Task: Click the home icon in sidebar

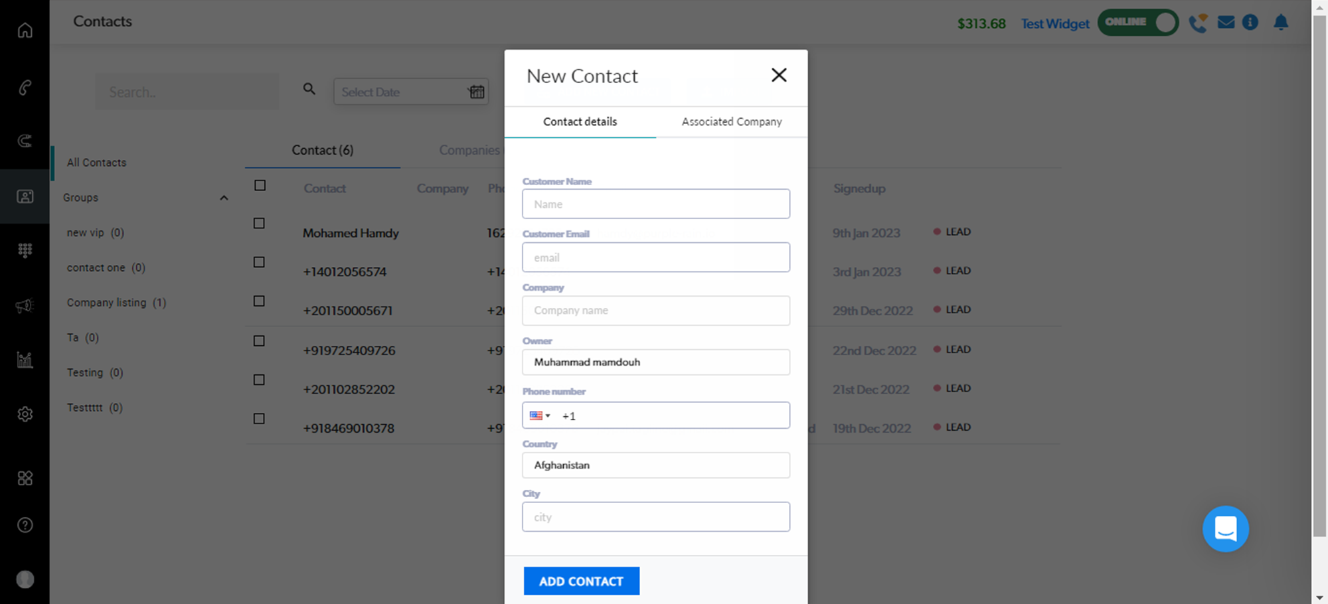Action: pos(25,31)
